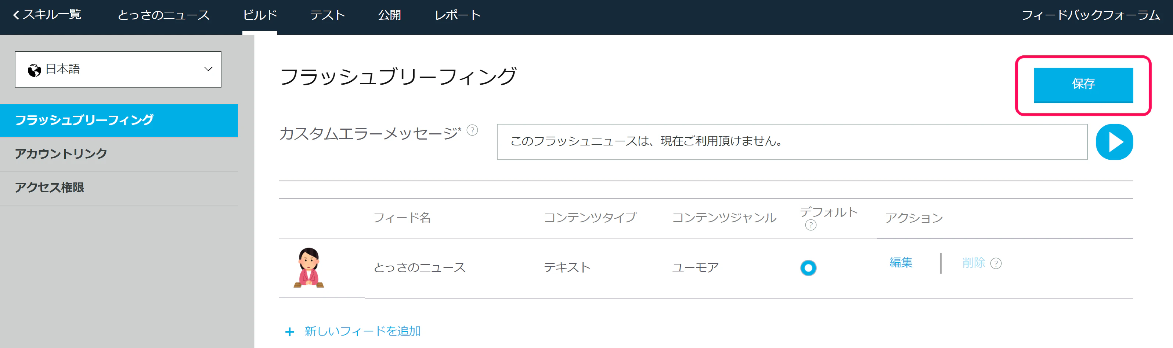The width and height of the screenshot is (1173, 348).
Task: Click globe icon in language selector
Action: click(x=34, y=70)
